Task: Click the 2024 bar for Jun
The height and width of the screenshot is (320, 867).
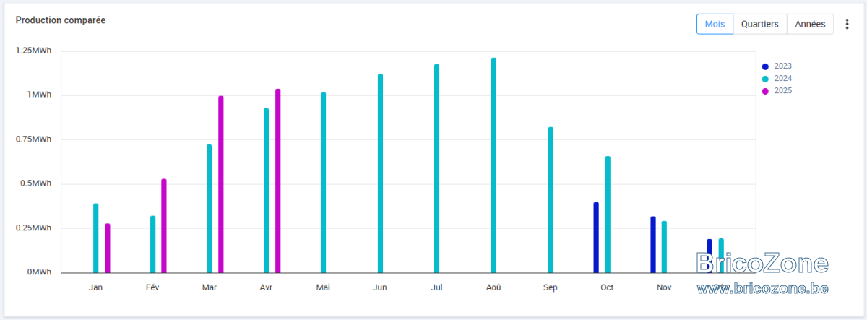Action: 380,173
